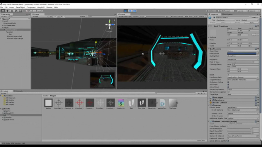Open the scene Gizmos dropdown
Image resolution: width=262 pixels, height=147 pixels.
(83, 16)
